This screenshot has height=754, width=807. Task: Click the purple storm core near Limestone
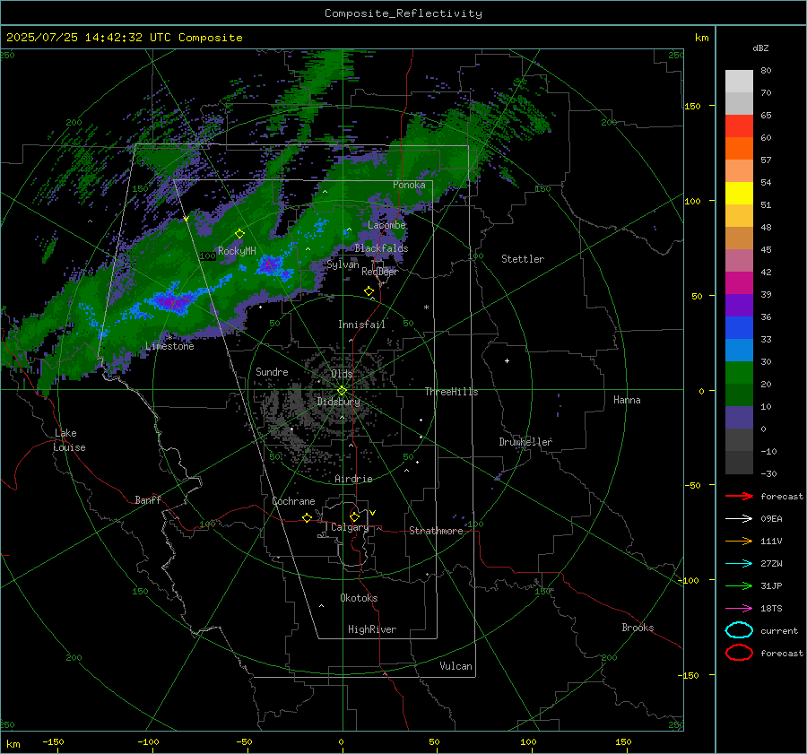(x=172, y=301)
